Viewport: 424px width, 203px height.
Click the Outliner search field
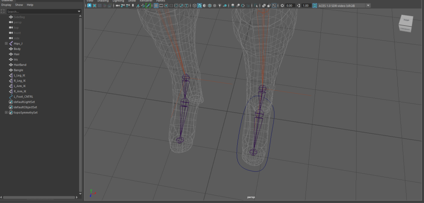click(41, 12)
